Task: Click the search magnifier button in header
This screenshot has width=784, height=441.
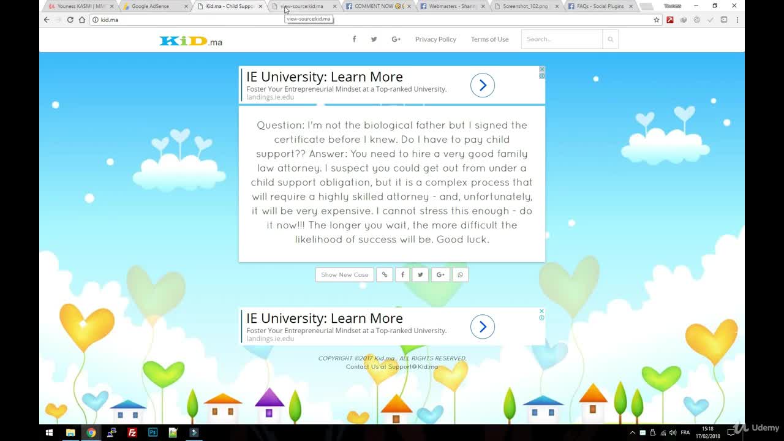Action: coord(610,39)
